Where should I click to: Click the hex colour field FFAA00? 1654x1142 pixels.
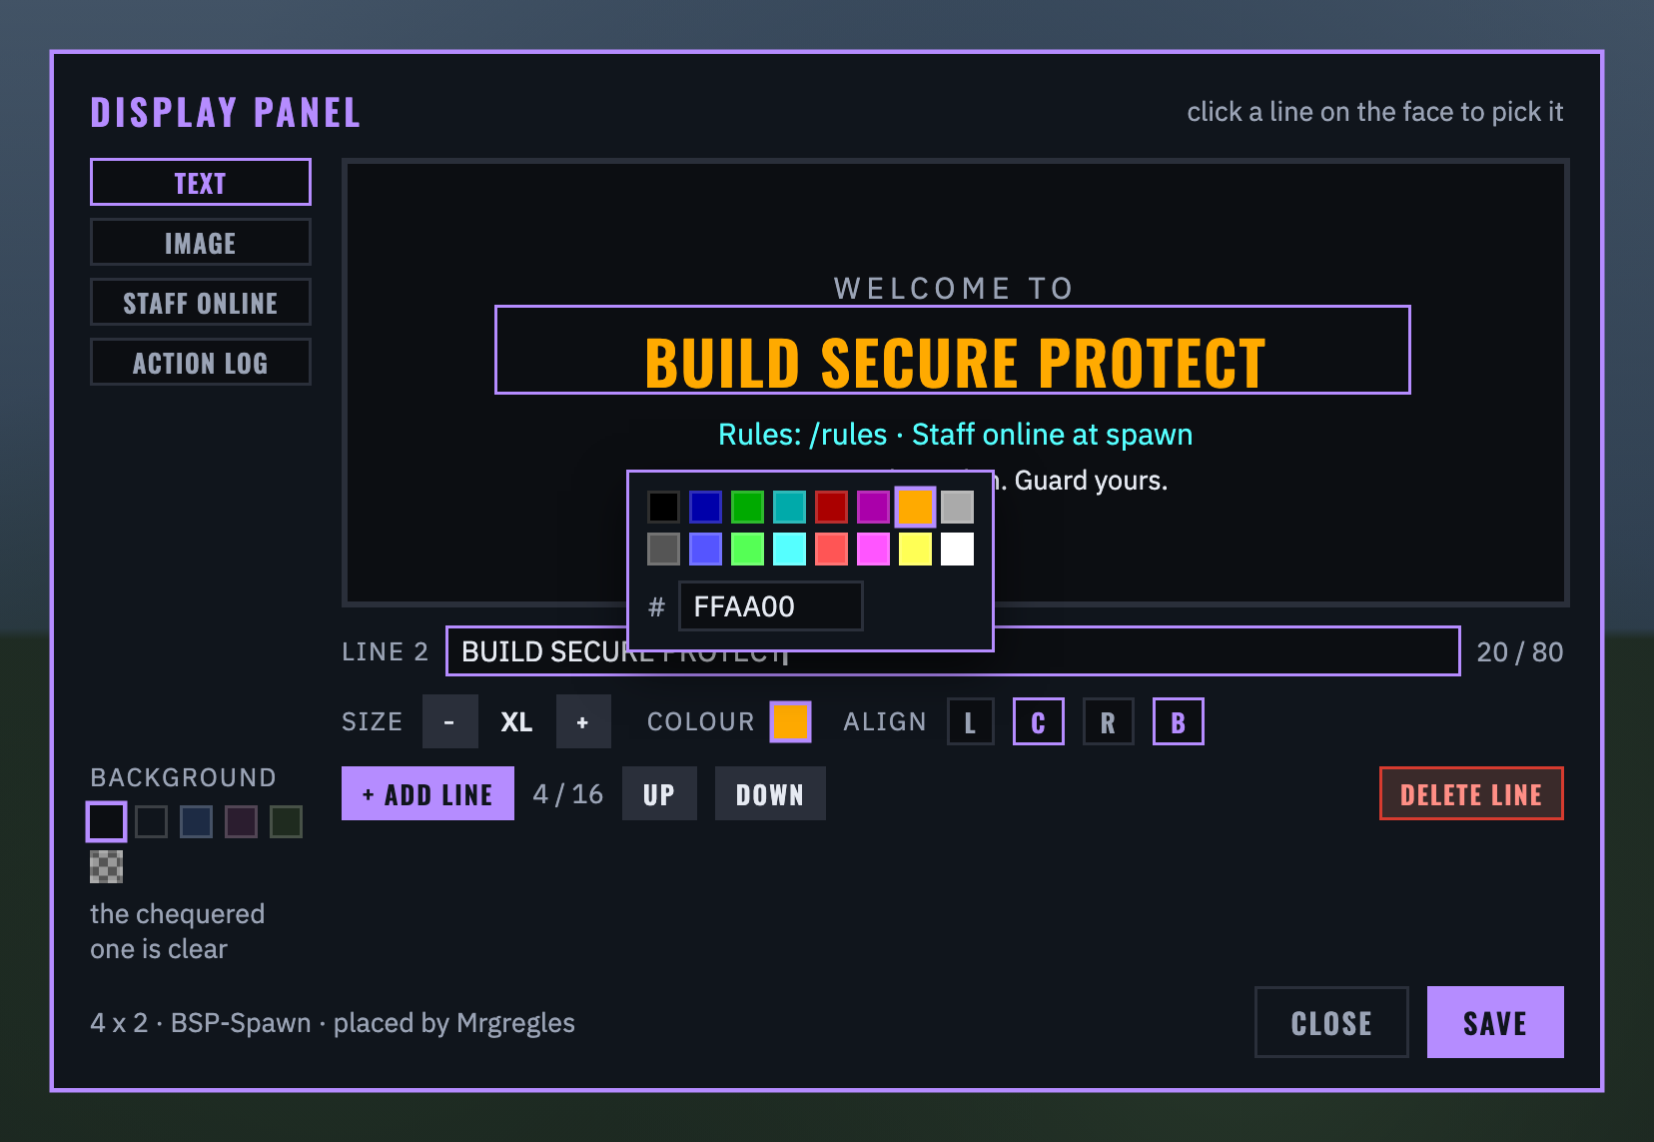[770, 606]
